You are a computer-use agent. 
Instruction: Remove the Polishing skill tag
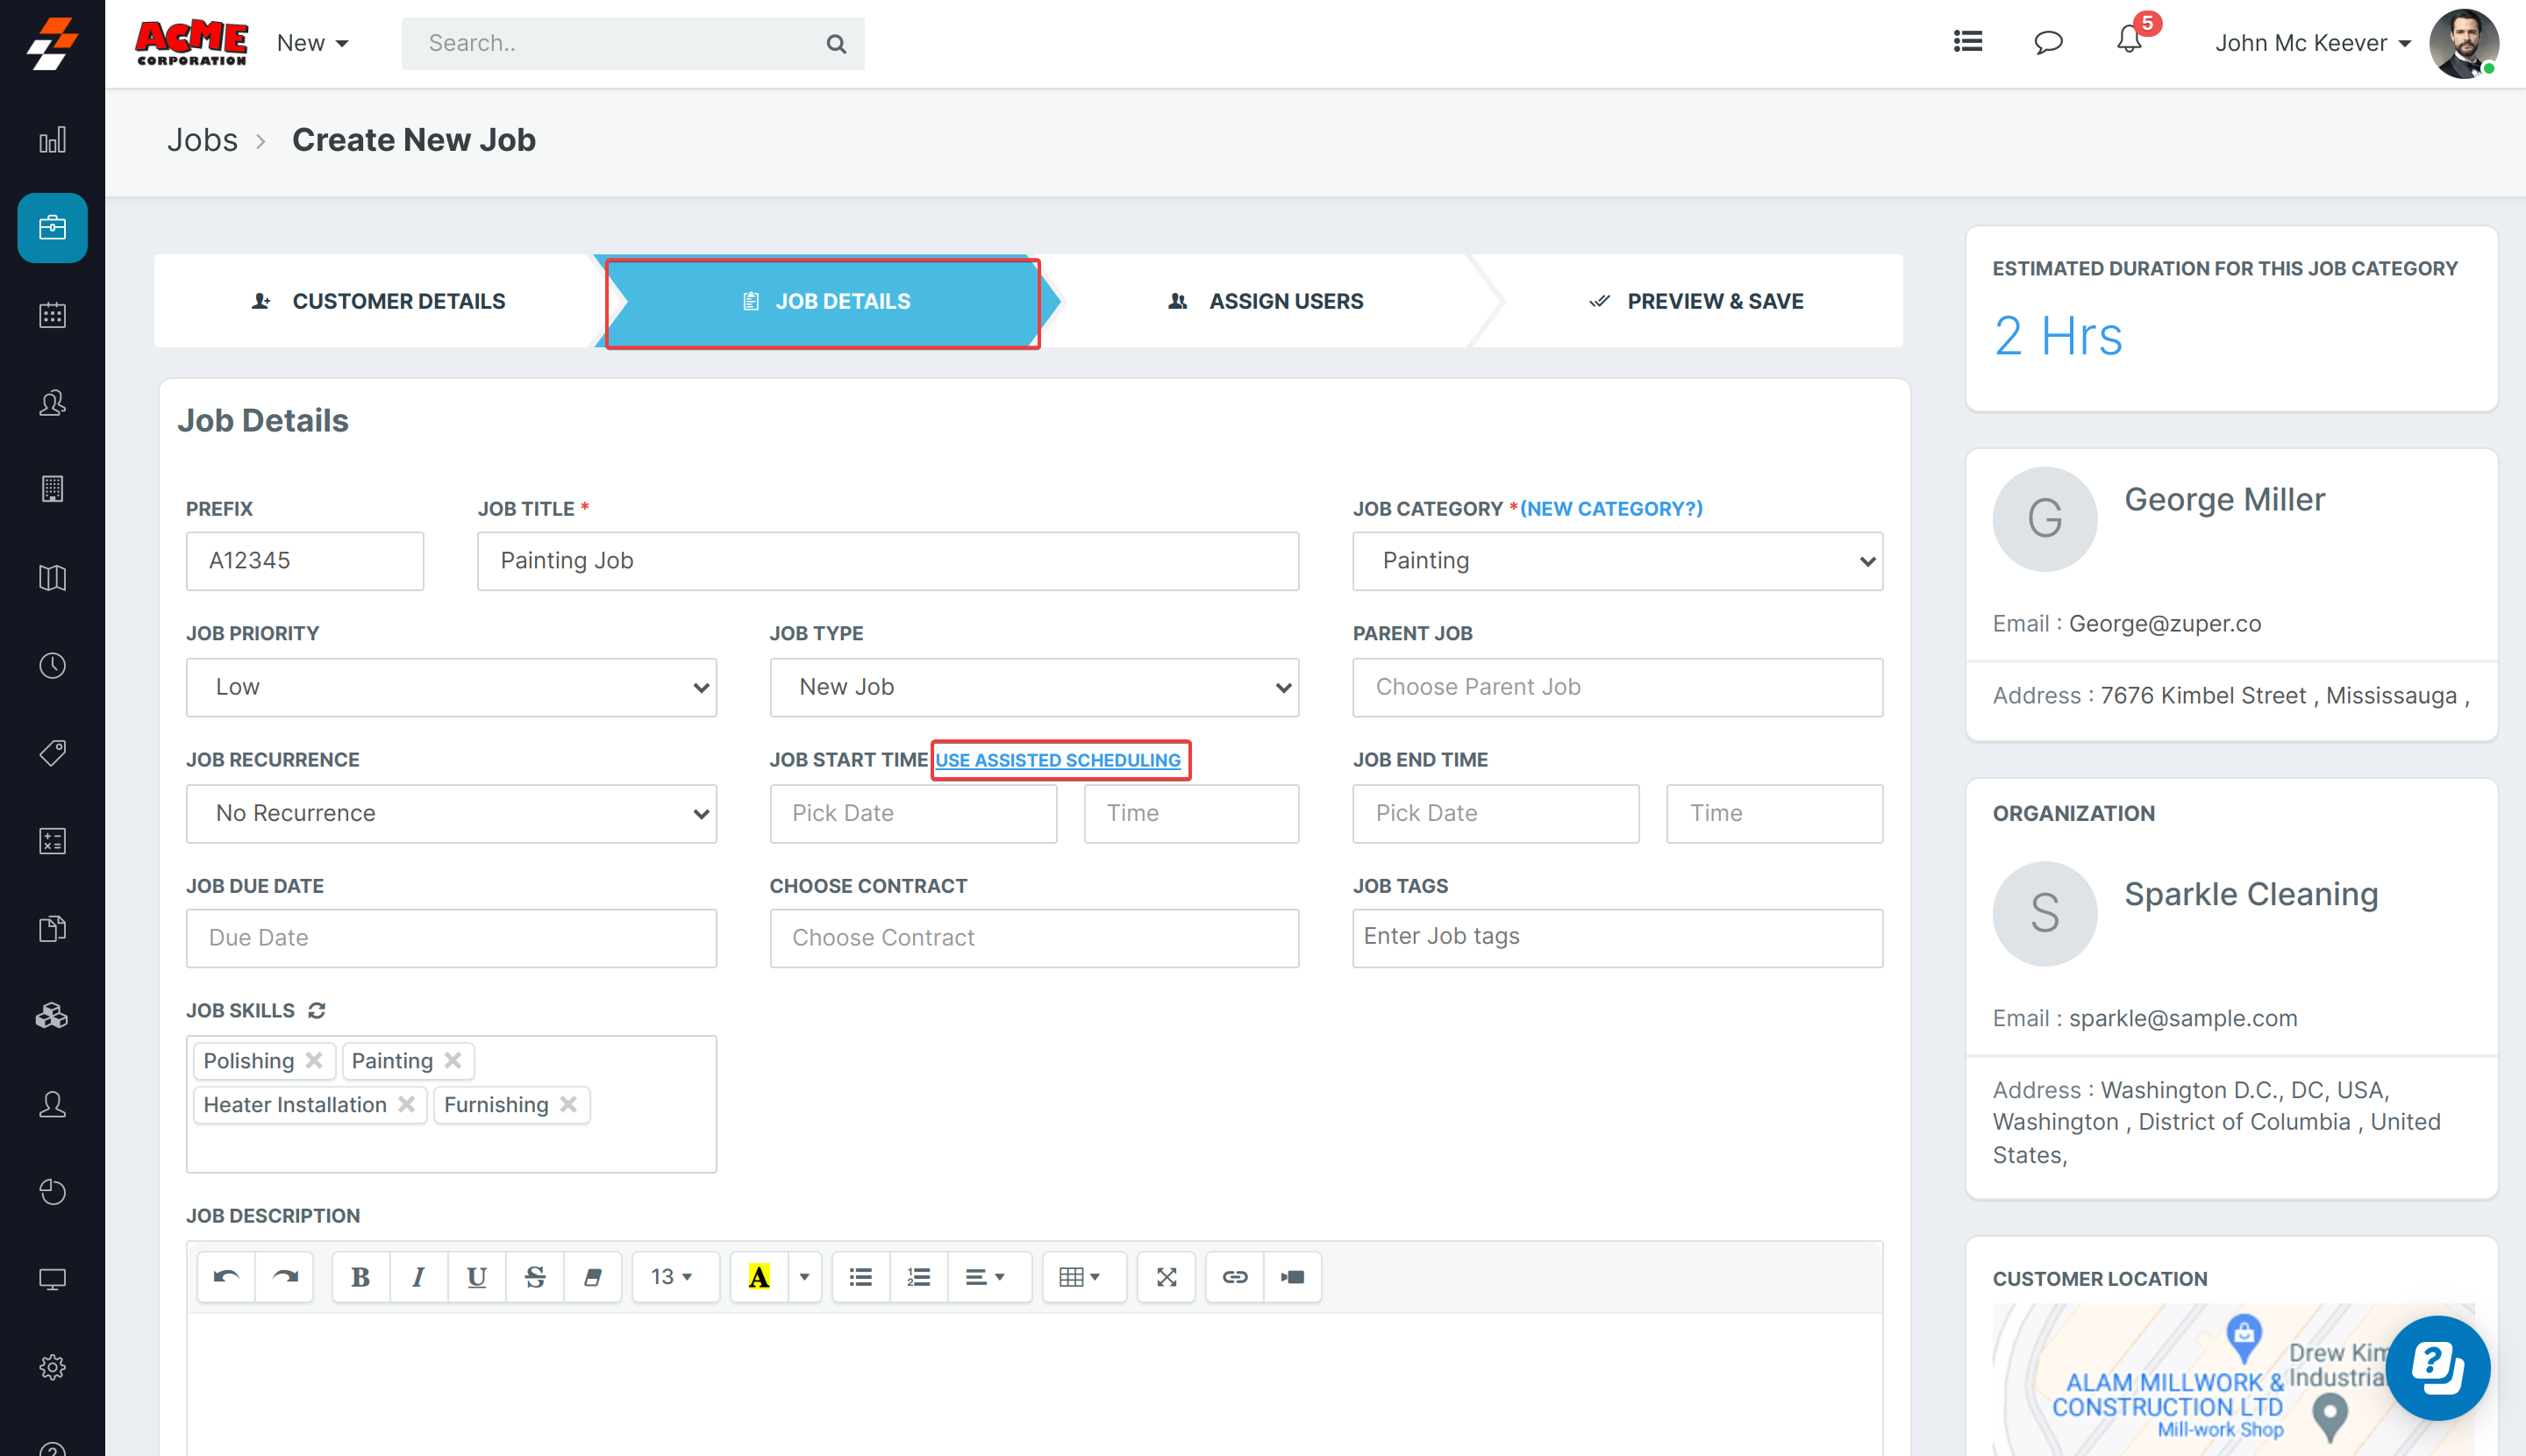314,1060
